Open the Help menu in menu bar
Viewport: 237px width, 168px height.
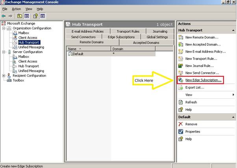coord(40,9)
